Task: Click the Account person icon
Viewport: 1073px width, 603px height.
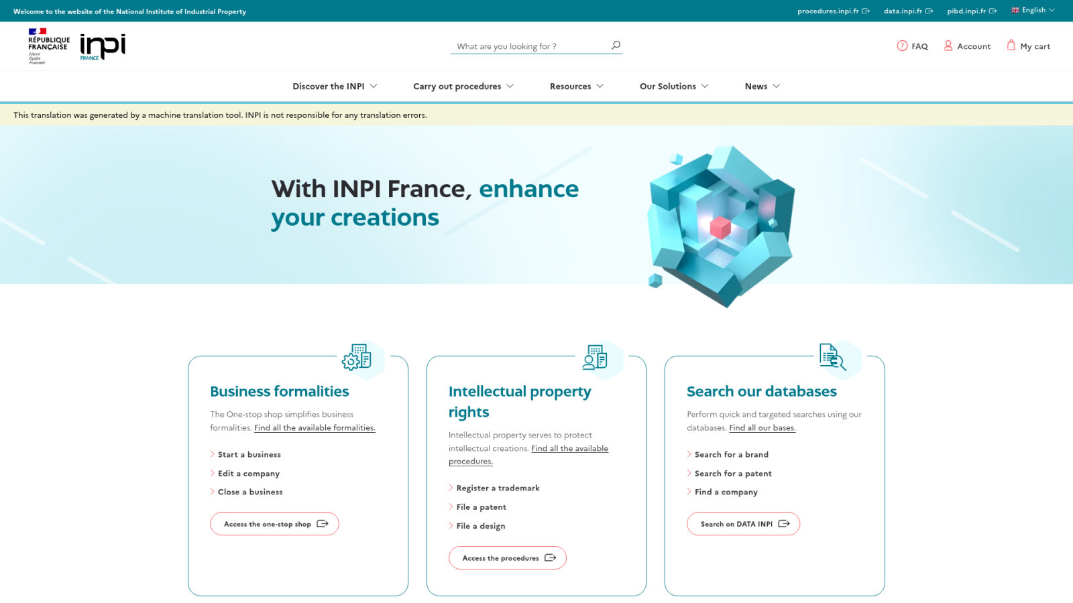Action: [948, 46]
